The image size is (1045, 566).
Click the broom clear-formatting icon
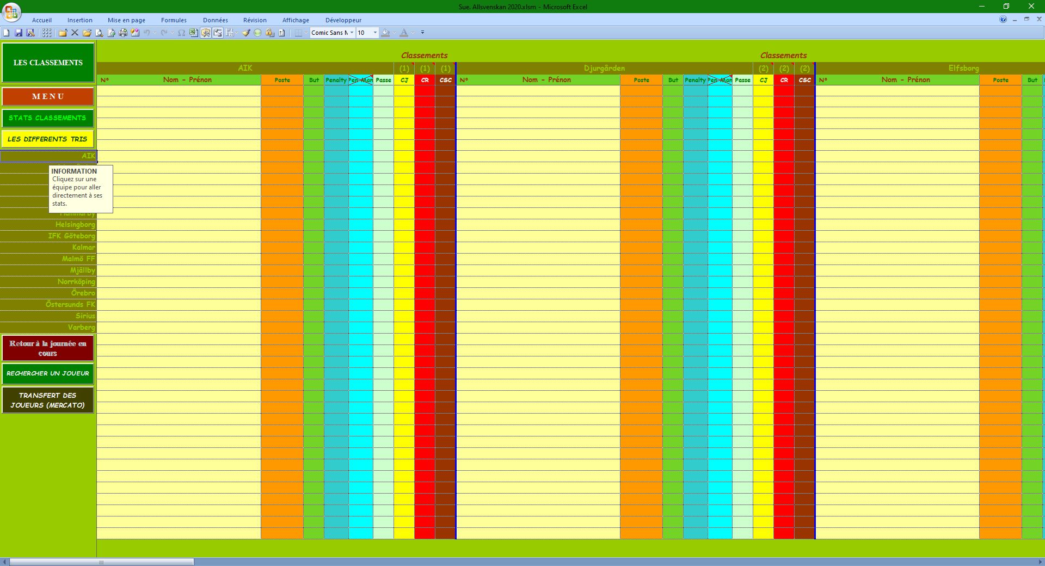click(x=246, y=33)
